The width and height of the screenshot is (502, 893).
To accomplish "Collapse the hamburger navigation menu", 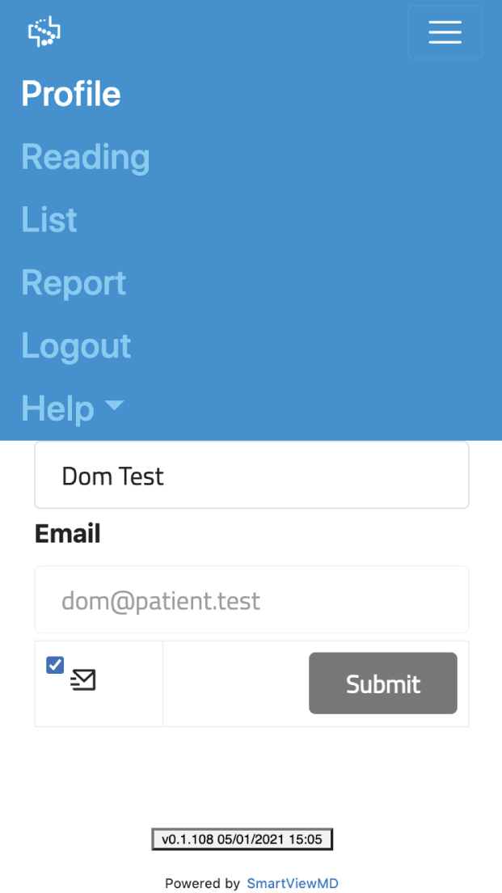I will (x=445, y=32).
